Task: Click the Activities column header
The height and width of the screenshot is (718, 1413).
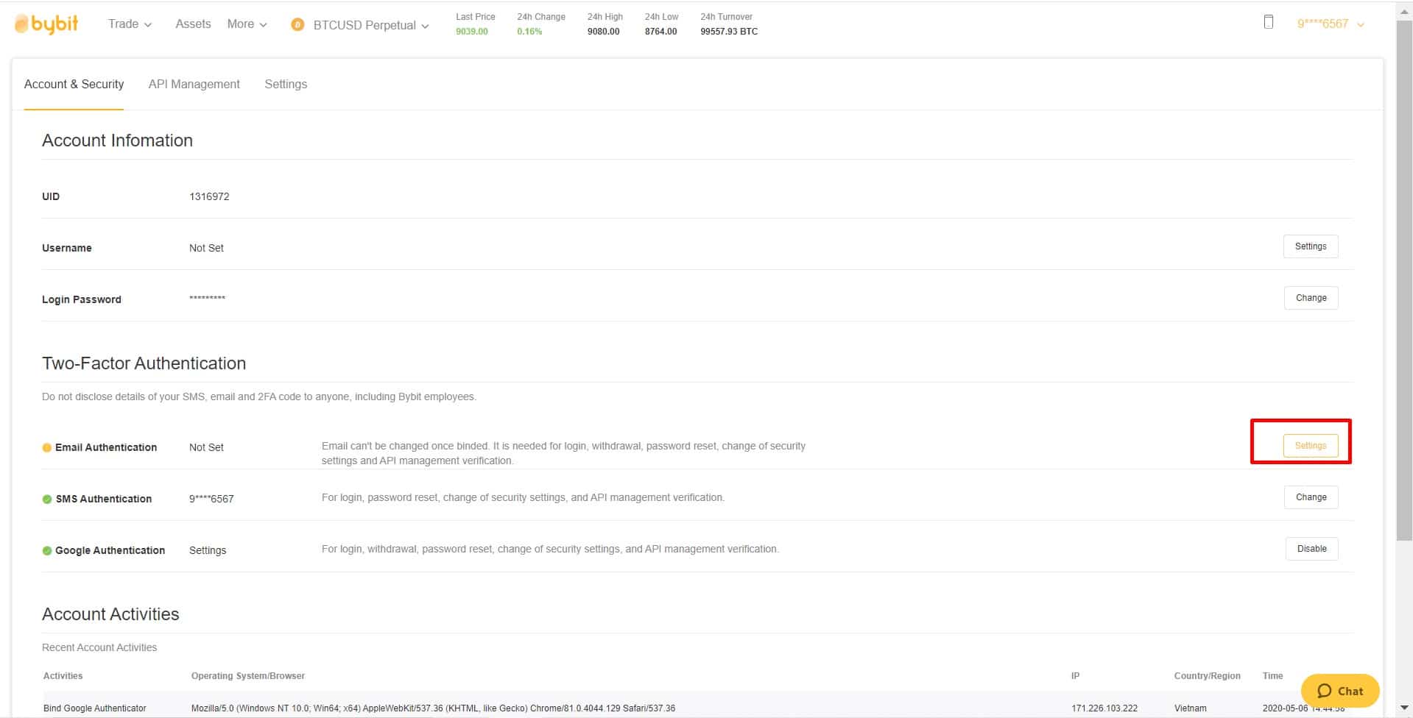Action: point(63,676)
